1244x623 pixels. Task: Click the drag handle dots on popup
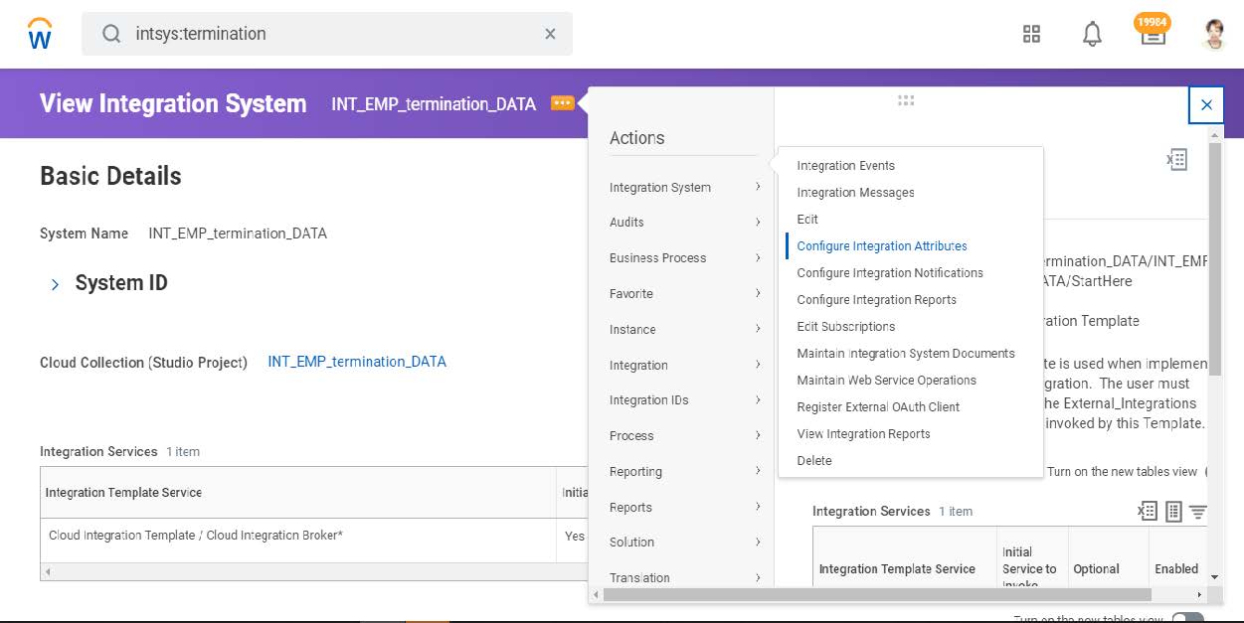pos(905,100)
